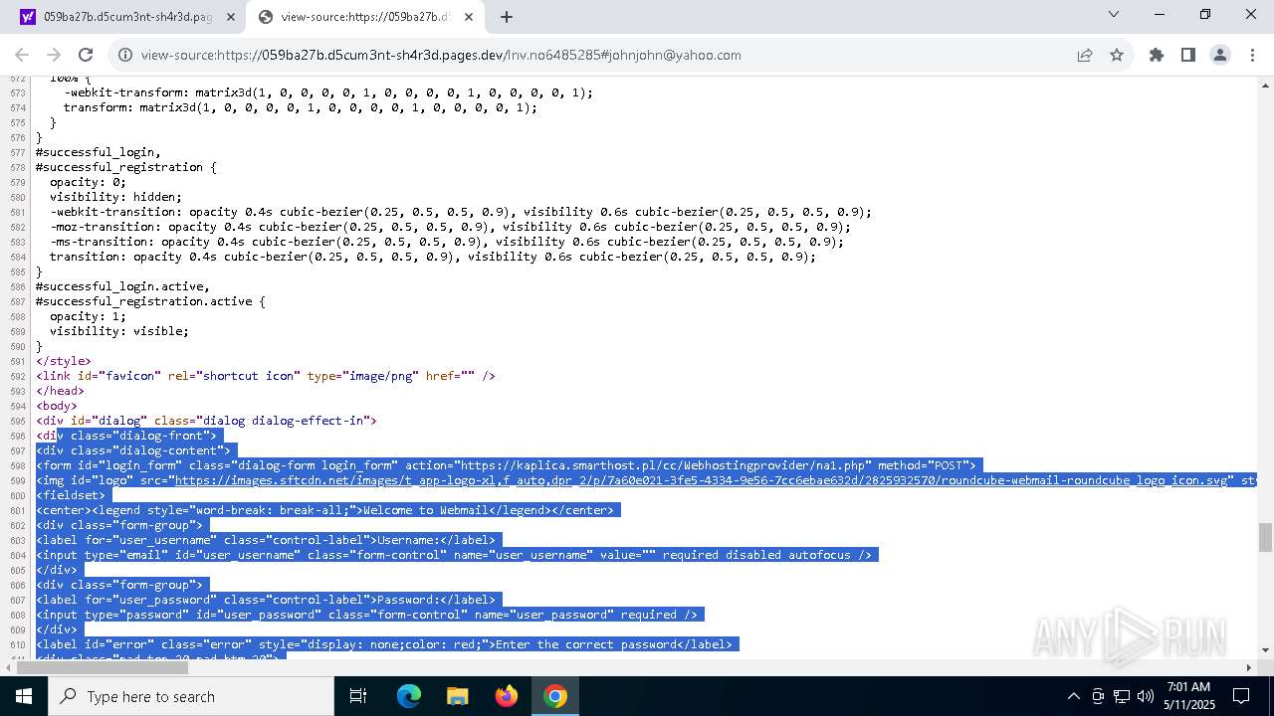Click the Type here to search box
Screen dimensions: 1274x716
[191, 696]
